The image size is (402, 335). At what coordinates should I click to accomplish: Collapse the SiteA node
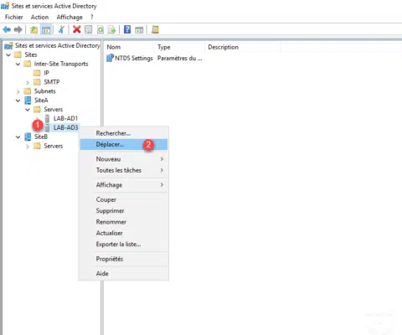[x=18, y=100]
